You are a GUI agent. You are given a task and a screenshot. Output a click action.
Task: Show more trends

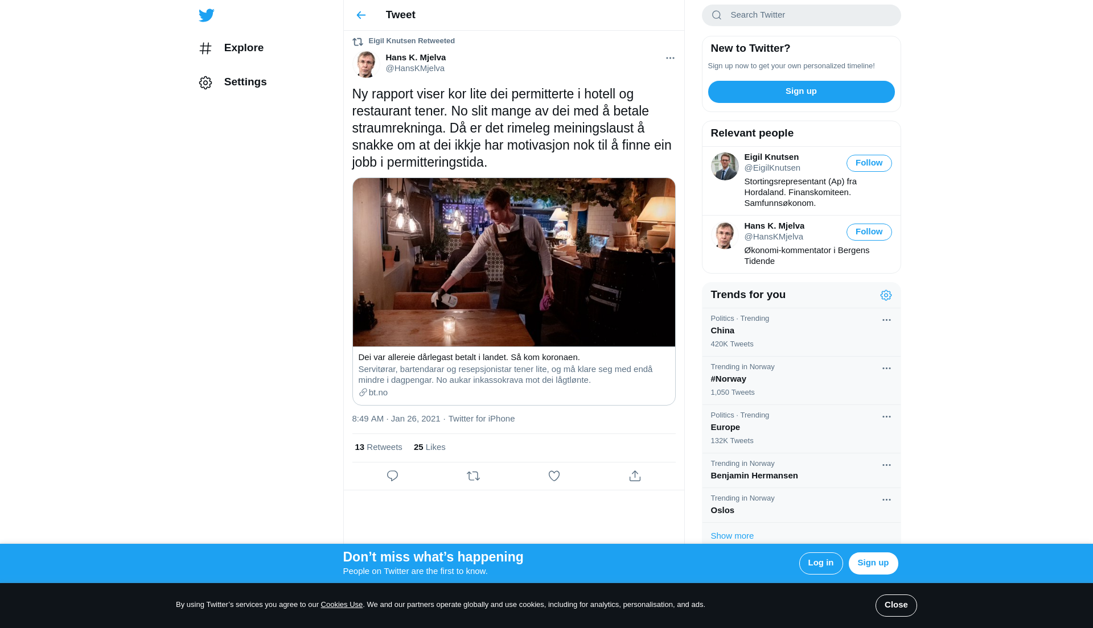point(732,536)
